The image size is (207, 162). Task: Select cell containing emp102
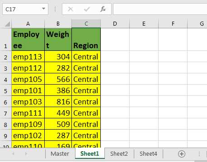pos(28,135)
